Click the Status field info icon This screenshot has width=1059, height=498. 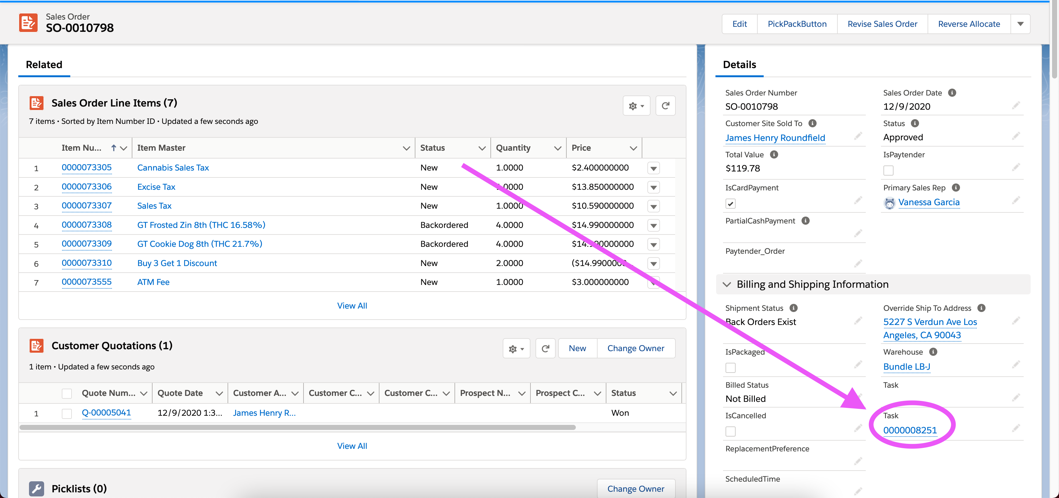click(x=915, y=123)
